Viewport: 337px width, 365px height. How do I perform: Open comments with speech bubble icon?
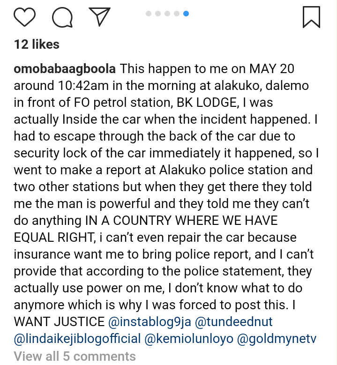pos(62,17)
